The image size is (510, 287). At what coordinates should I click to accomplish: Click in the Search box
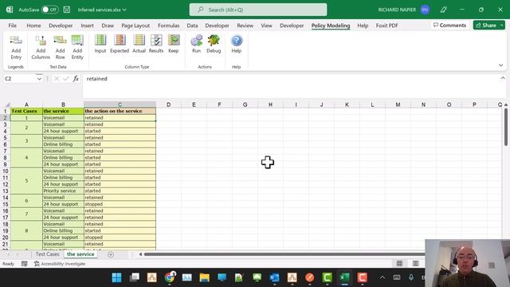pos(258,10)
